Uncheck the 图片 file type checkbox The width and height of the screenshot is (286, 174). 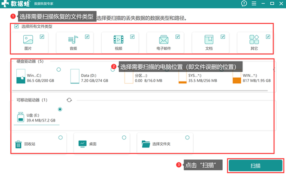point(42,37)
